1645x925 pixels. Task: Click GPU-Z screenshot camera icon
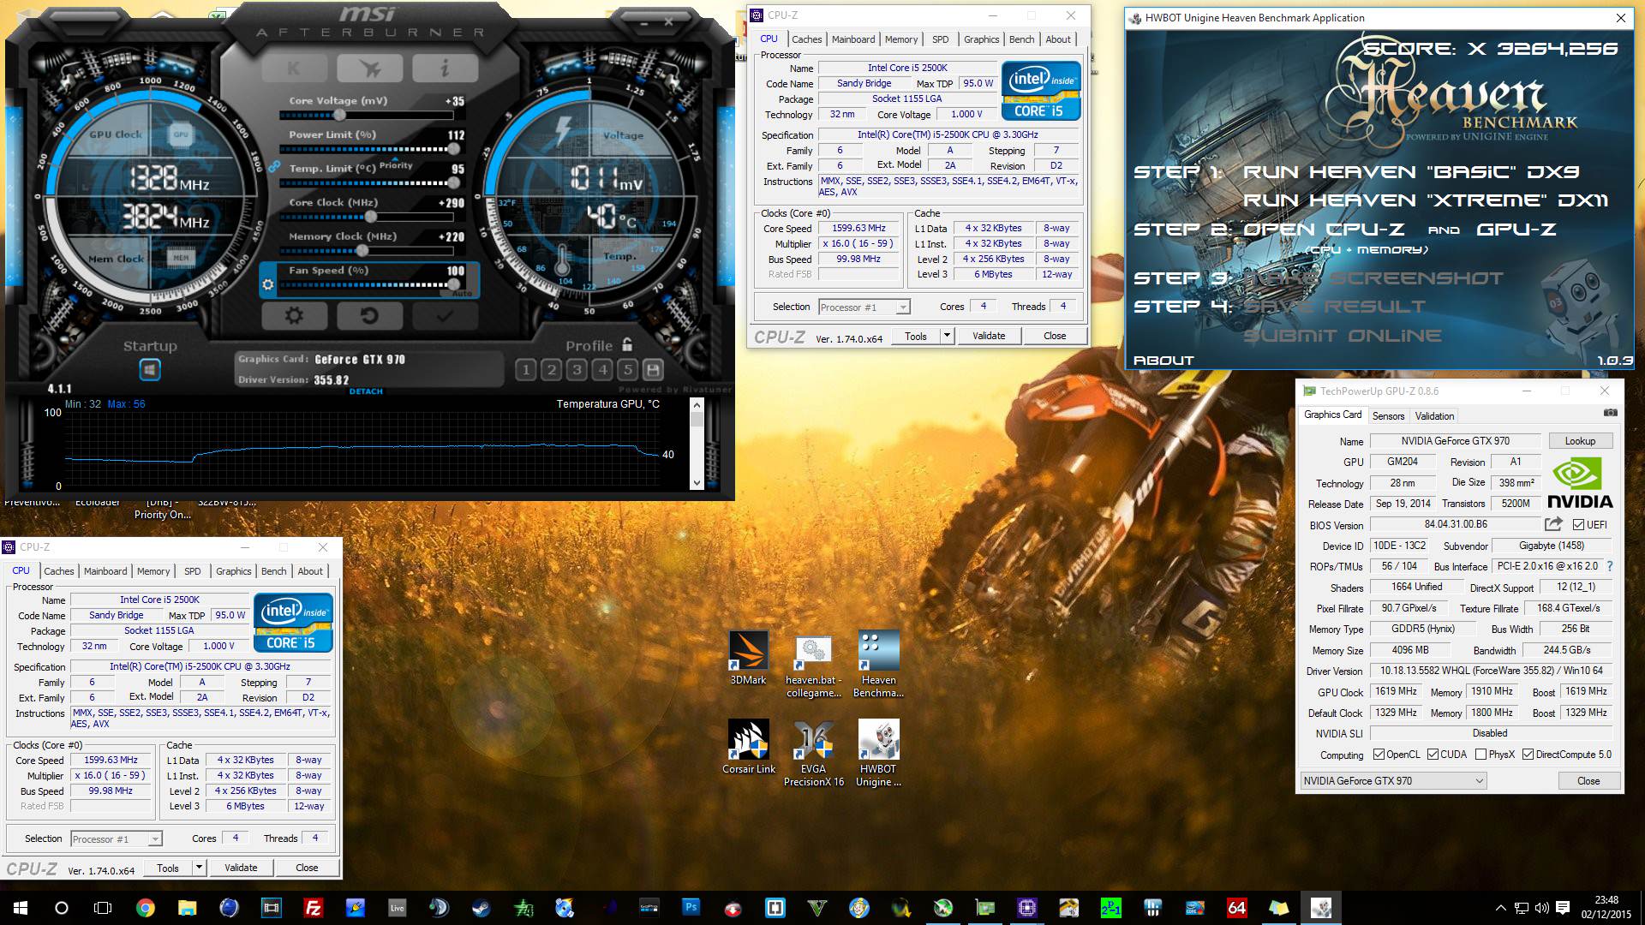point(1610,413)
